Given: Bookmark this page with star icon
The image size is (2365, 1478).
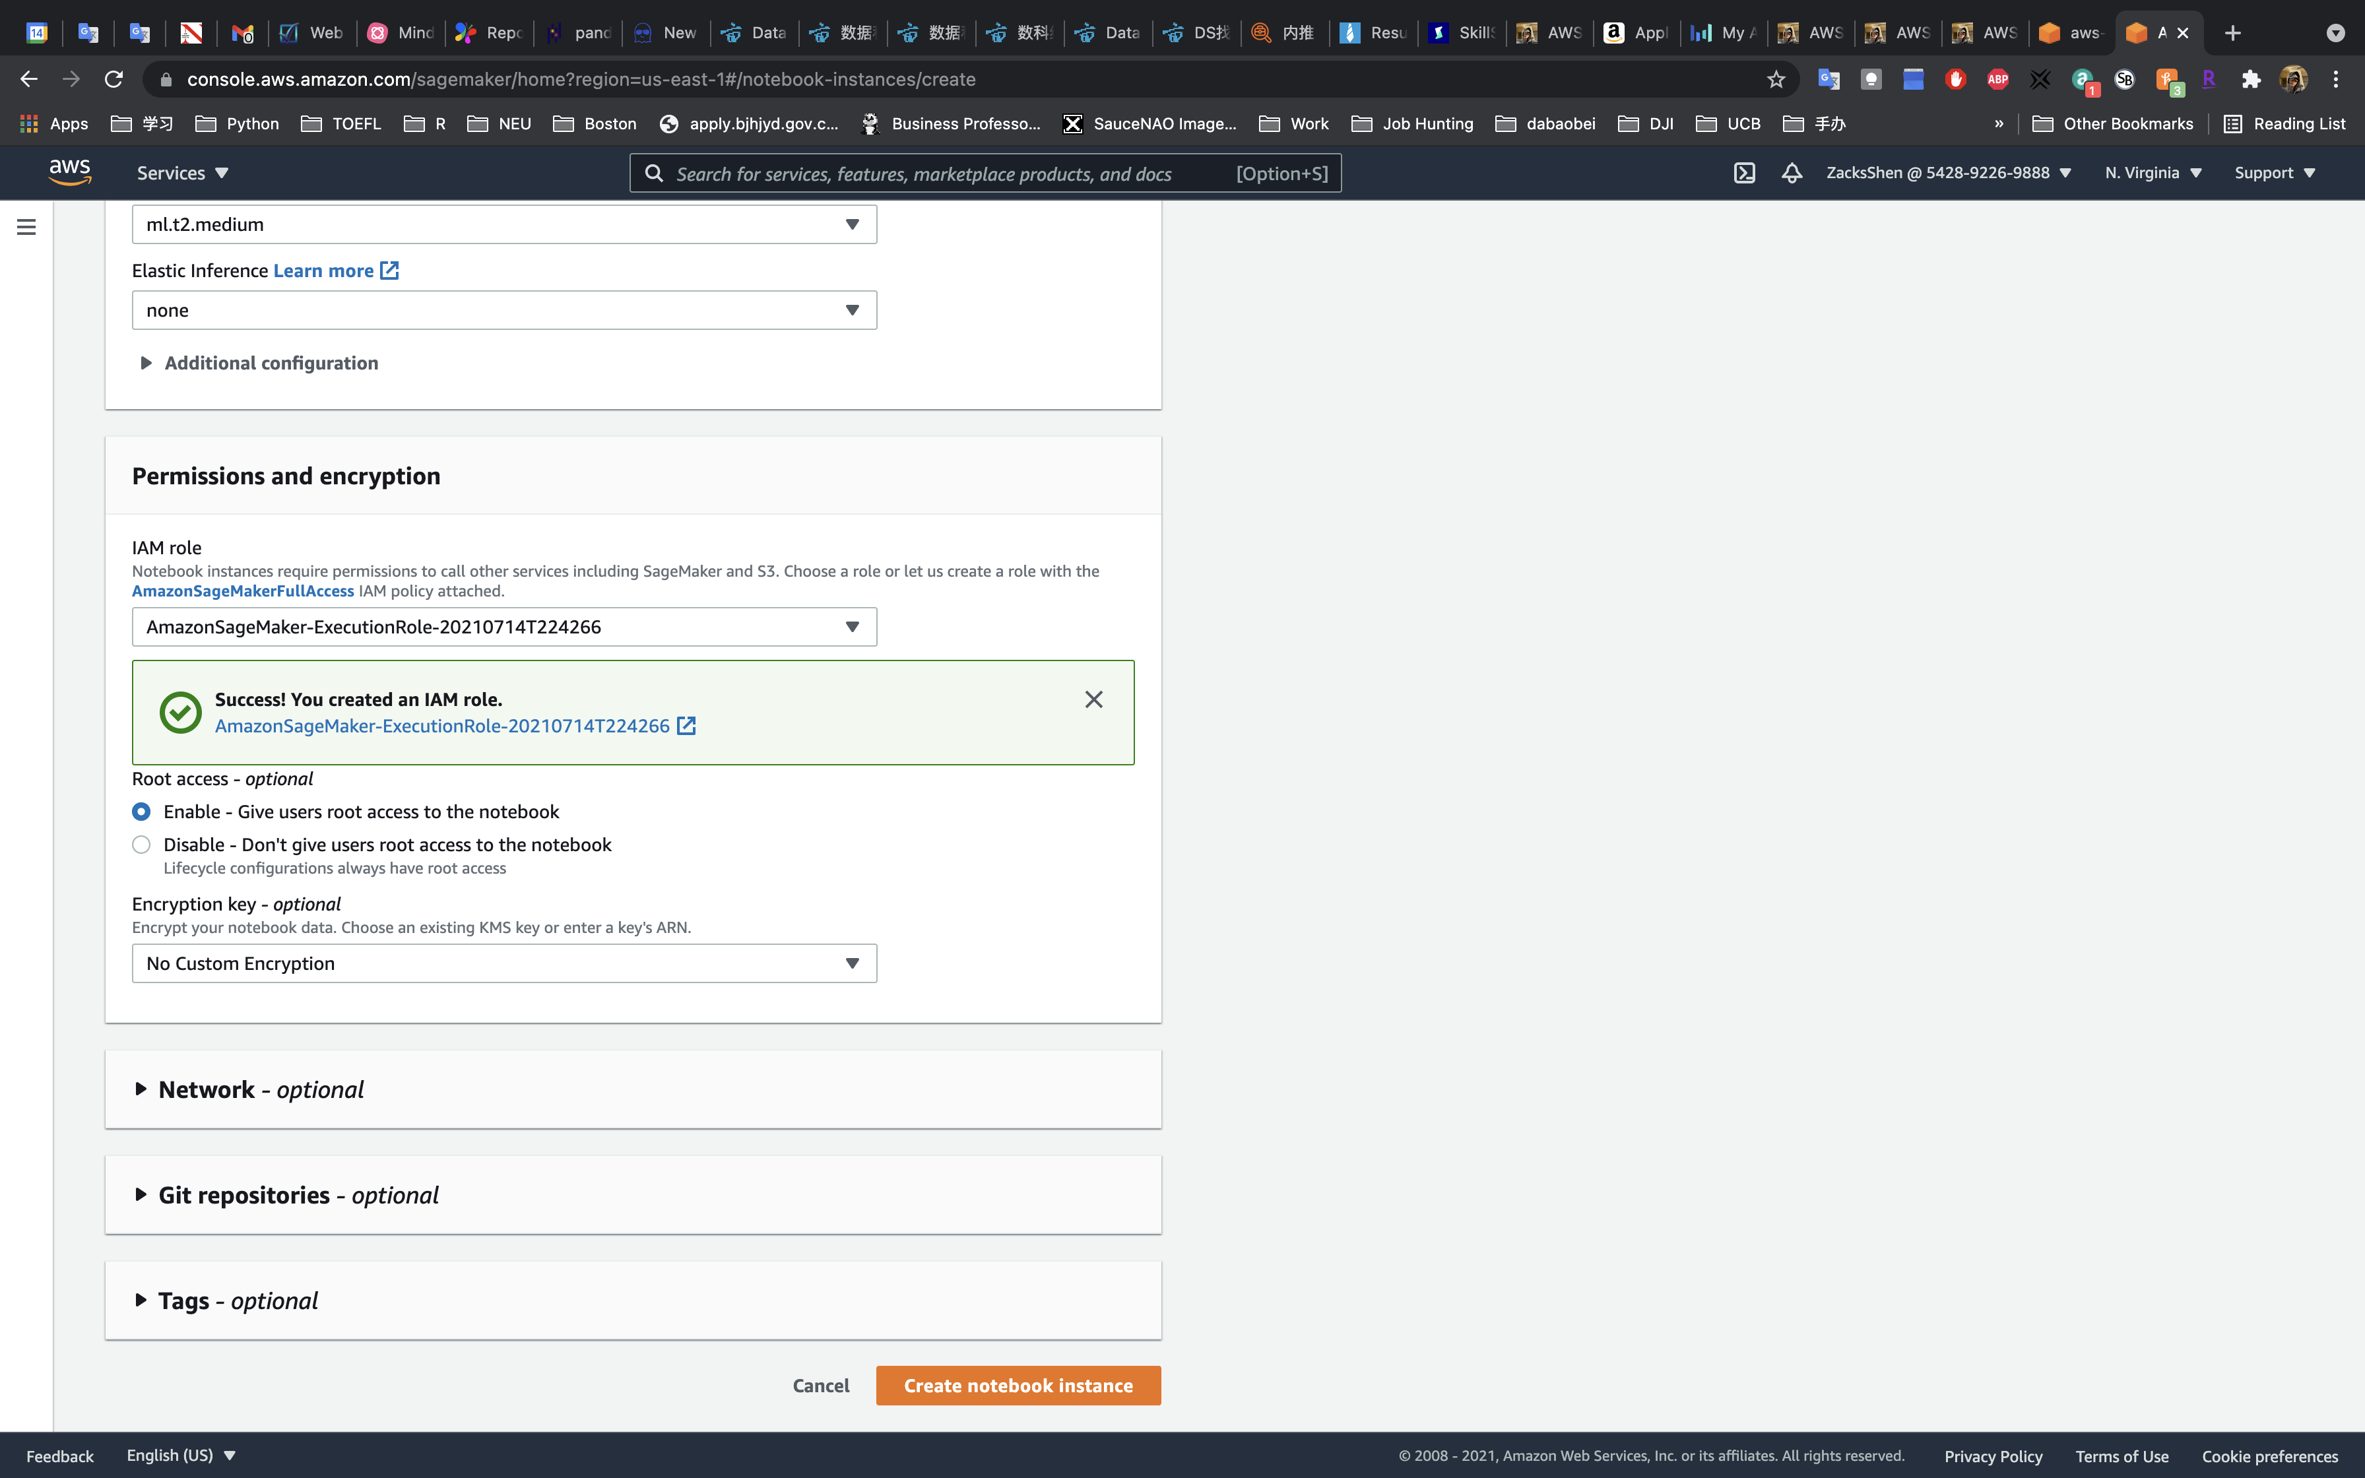Looking at the screenshot, I should (1776, 79).
